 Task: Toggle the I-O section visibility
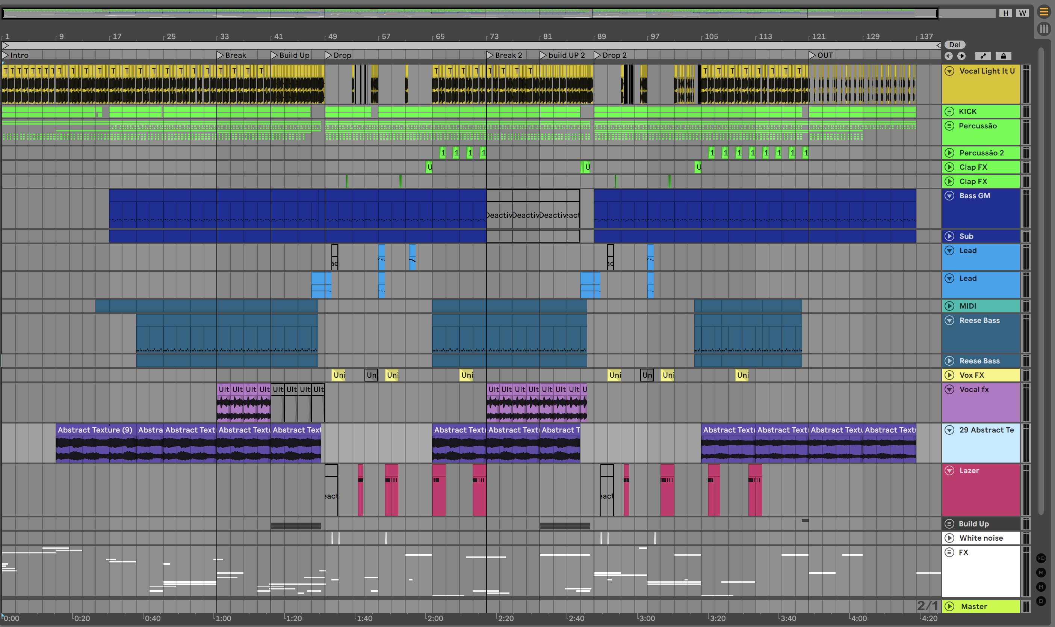pyautogui.click(x=1041, y=558)
